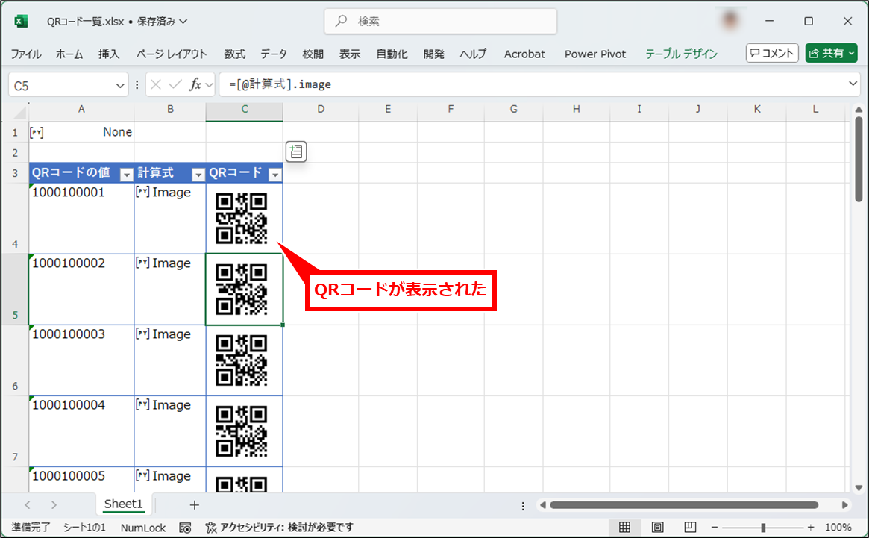The height and width of the screenshot is (538, 869).
Task: Select cell with 1000100003
Action: click(x=81, y=360)
